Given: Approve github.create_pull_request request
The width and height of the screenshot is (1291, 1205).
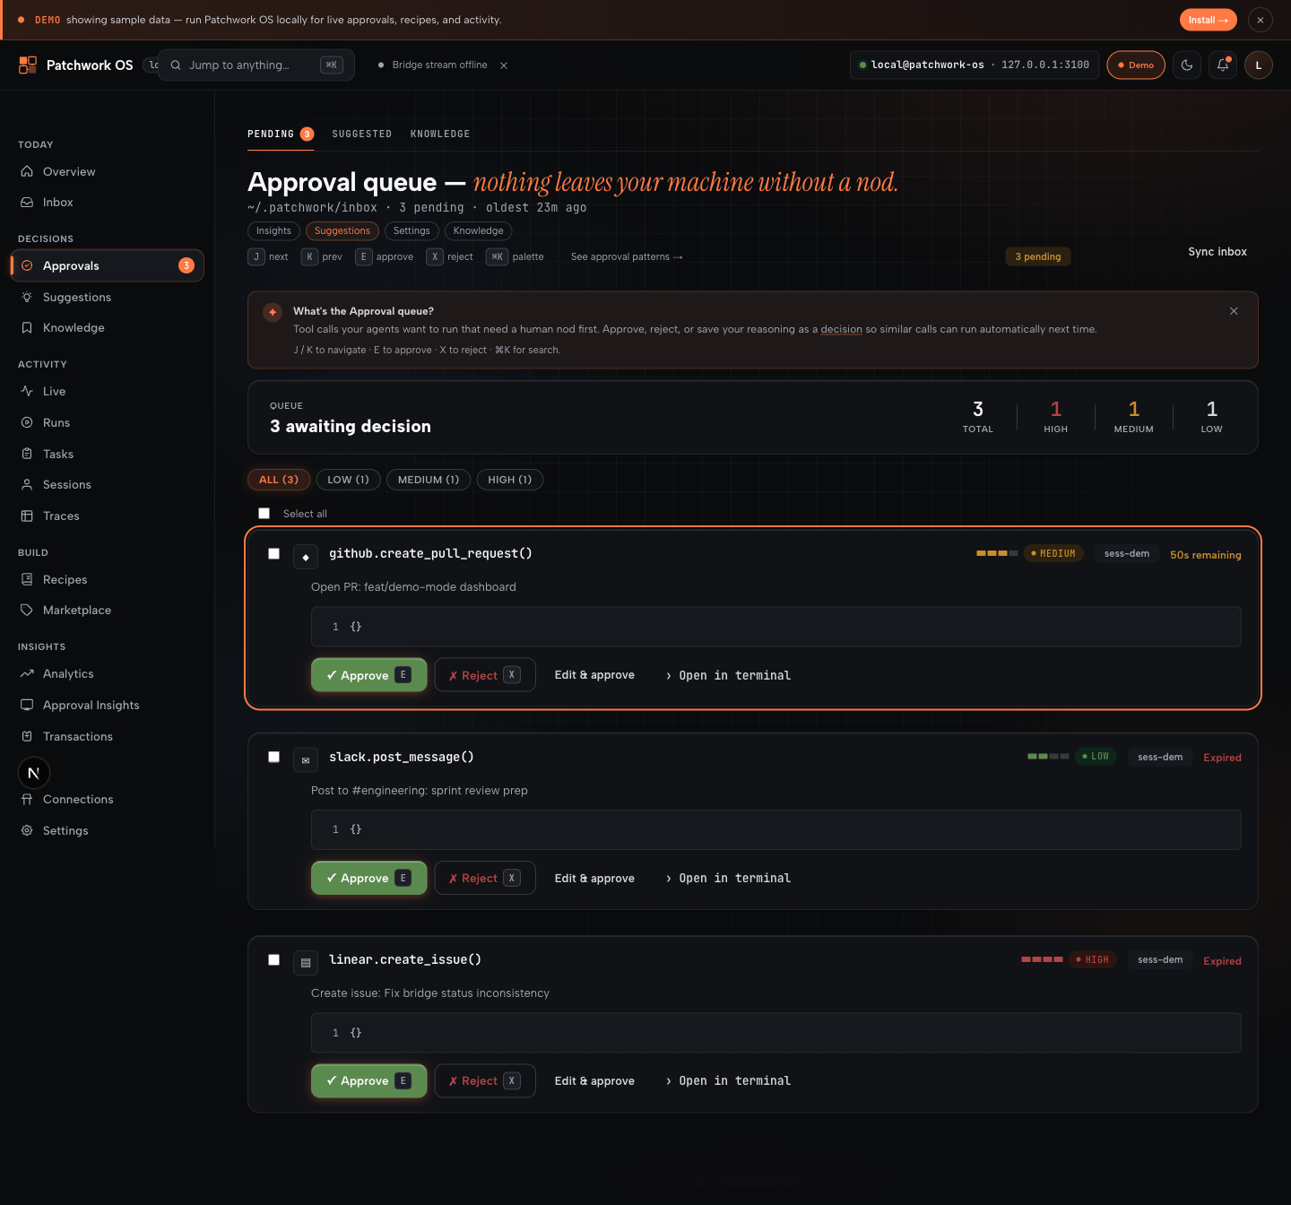Looking at the screenshot, I should point(369,675).
